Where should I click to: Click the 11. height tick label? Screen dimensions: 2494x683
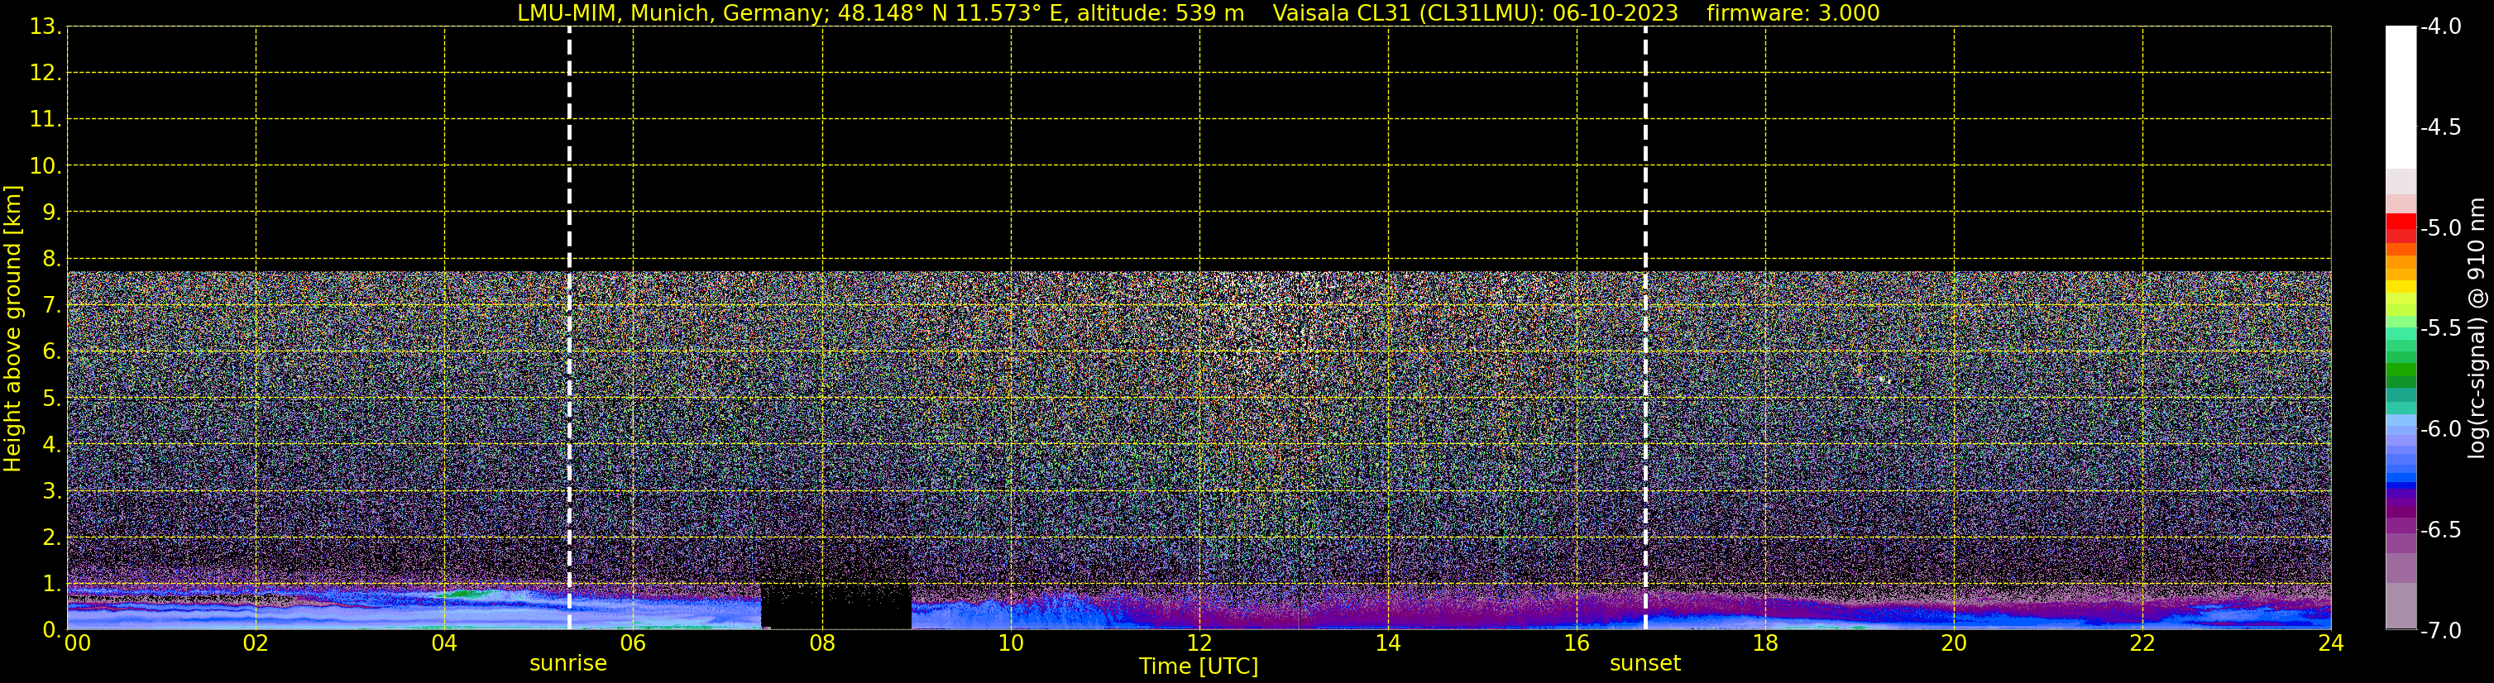45,120
